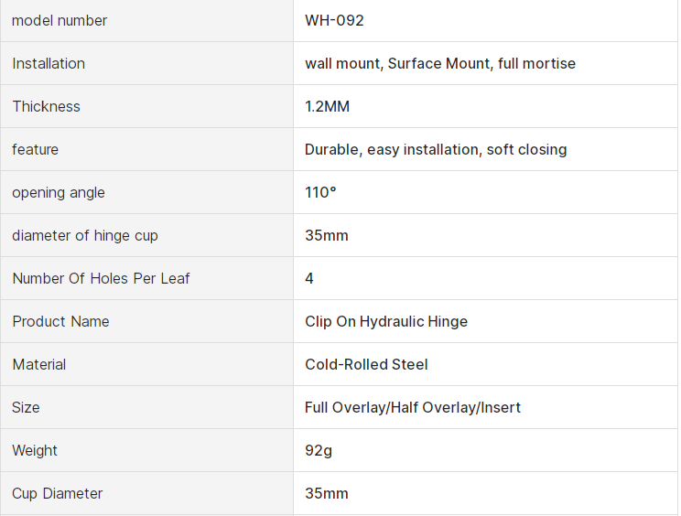Click the "Product Name" label cell
Screen dimensions: 681x516
60,321
